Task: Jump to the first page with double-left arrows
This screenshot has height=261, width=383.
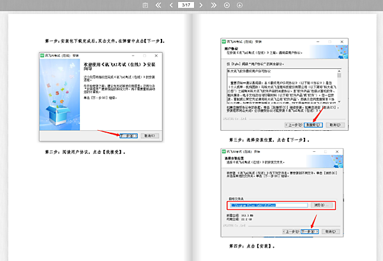Action: (159, 5)
